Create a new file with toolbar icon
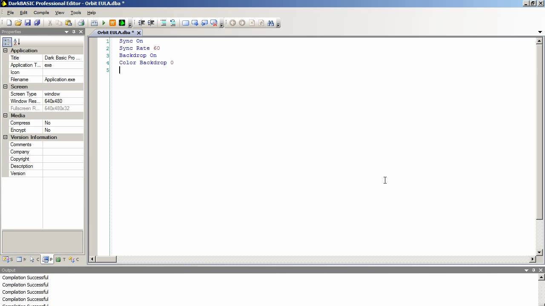 (9, 23)
